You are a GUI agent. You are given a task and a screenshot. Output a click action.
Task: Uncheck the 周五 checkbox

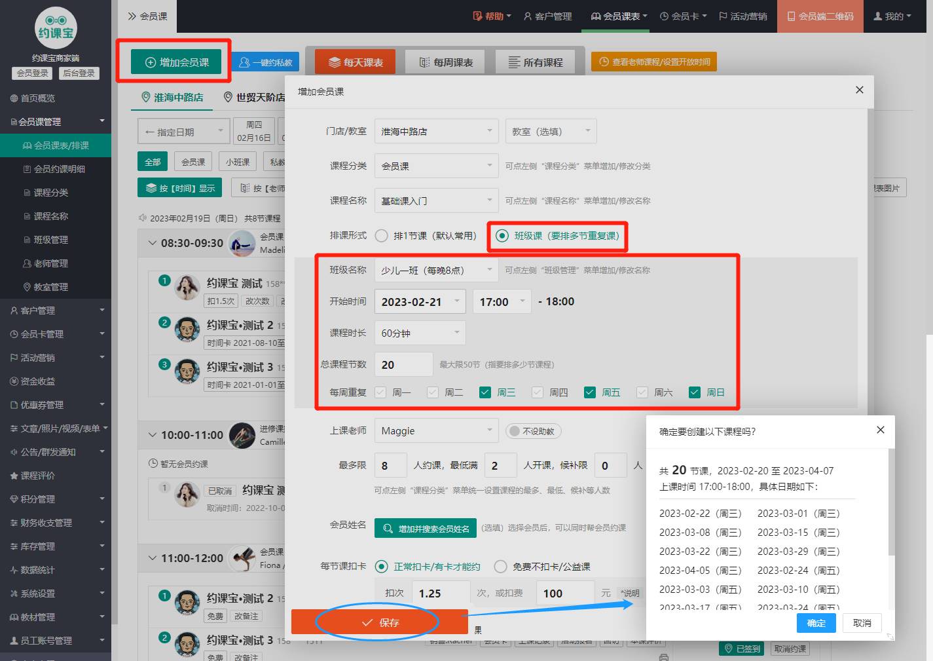(590, 392)
